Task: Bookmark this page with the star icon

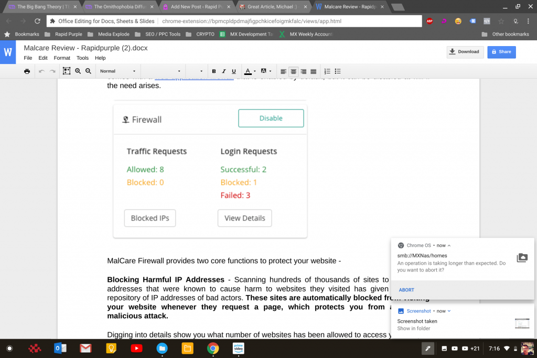Action: point(501,21)
